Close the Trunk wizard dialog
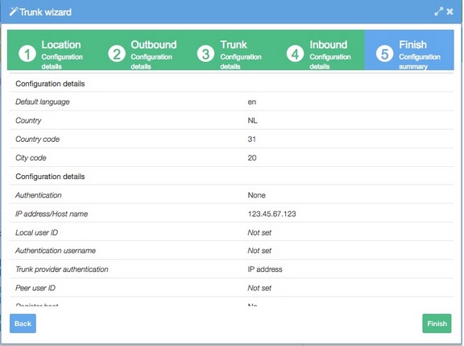 click(x=449, y=11)
